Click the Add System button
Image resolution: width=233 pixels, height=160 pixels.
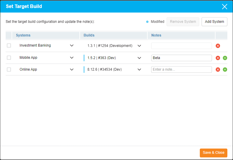click(x=214, y=22)
